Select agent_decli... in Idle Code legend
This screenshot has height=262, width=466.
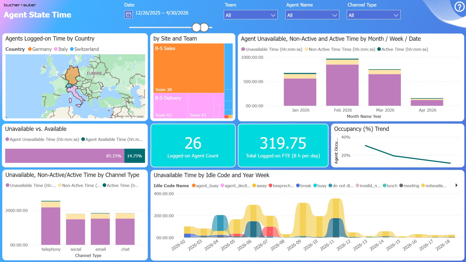pos(235,186)
